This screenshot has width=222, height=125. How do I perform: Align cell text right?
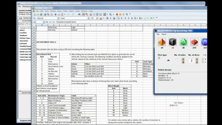coord(129,18)
